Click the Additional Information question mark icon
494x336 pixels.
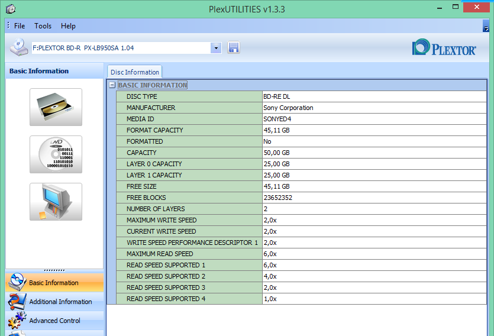[x=17, y=301]
